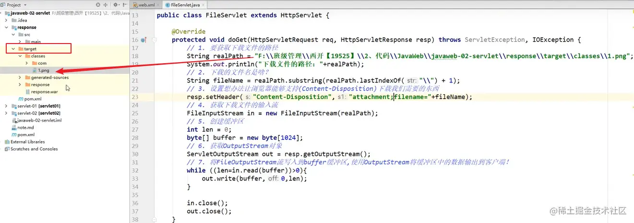The image size is (634, 223).
Task: Click line number 18 in gutter
Action: click(134, 56)
